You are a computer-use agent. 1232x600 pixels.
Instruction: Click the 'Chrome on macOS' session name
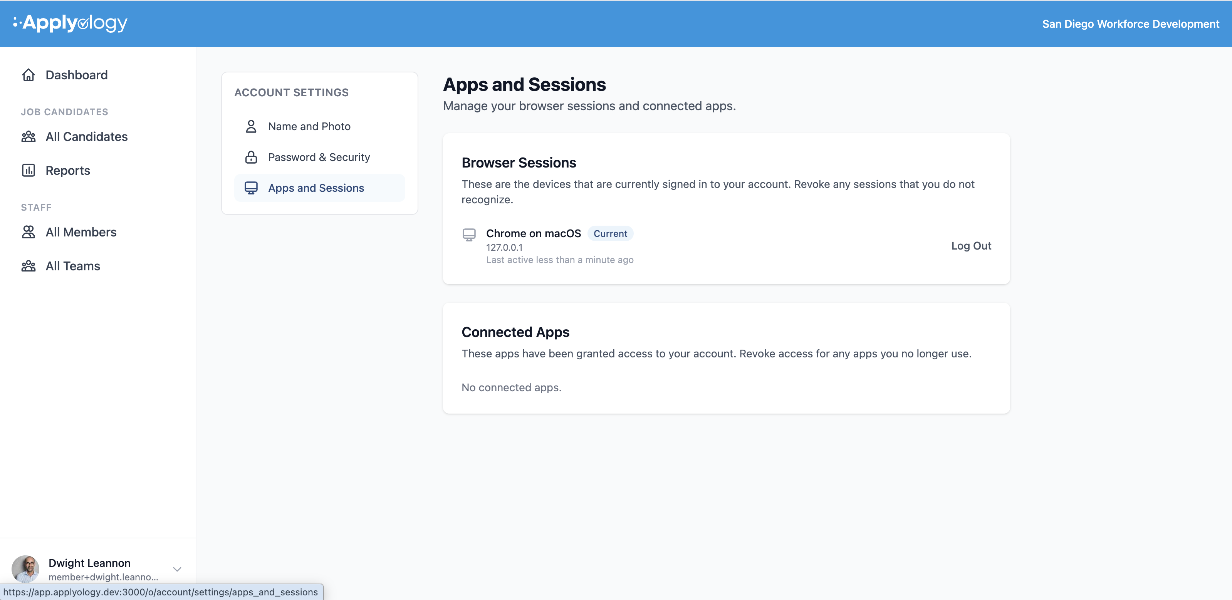(x=533, y=233)
